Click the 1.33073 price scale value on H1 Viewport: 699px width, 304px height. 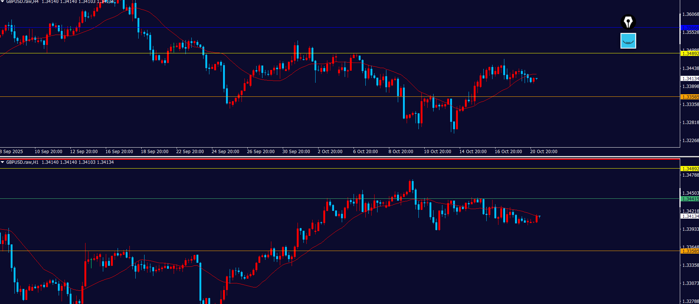690,283
